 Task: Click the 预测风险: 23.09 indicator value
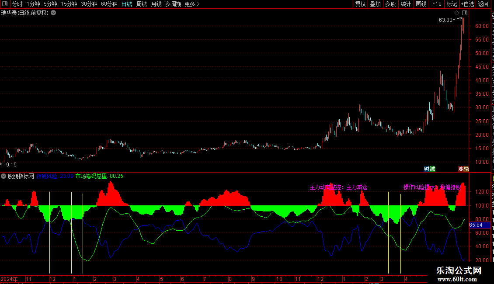point(55,176)
